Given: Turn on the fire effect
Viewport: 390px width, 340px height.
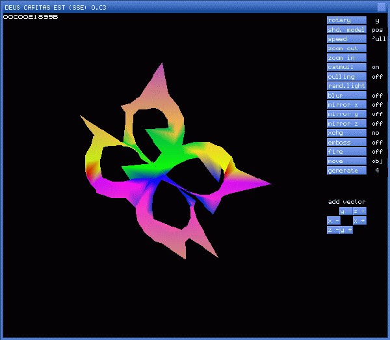Looking at the screenshot, I should pyautogui.click(x=346, y=152).
